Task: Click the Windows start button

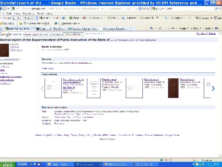Action: tap(7, 165)
